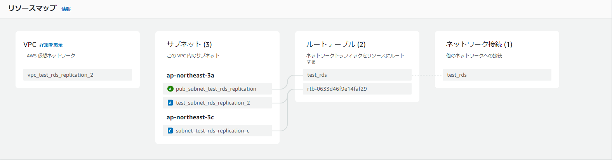The image size is (612, 160).
Task: Click the VPC card heading
Action: click(30, 45)
